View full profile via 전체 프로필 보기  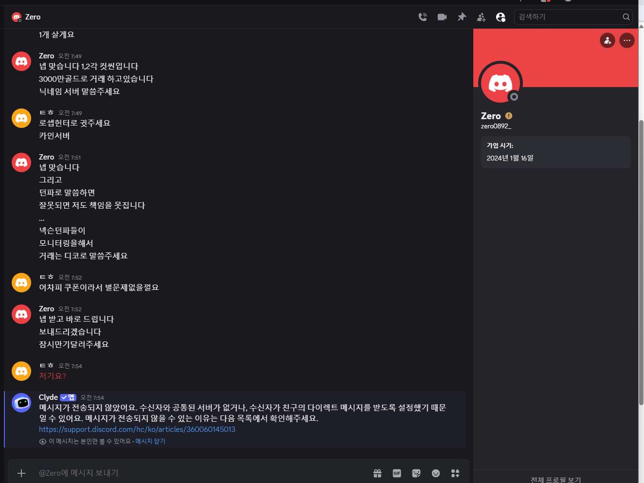(x=555, y=479)
